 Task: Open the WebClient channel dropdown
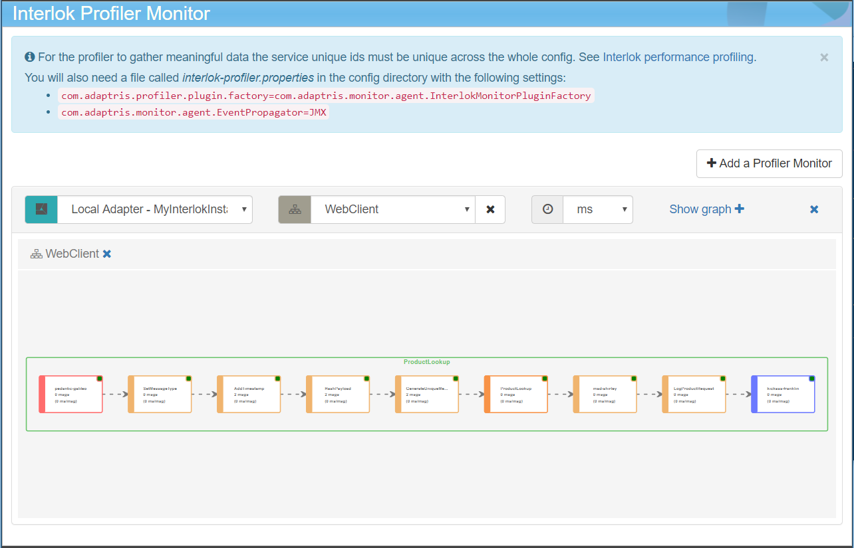393,209
